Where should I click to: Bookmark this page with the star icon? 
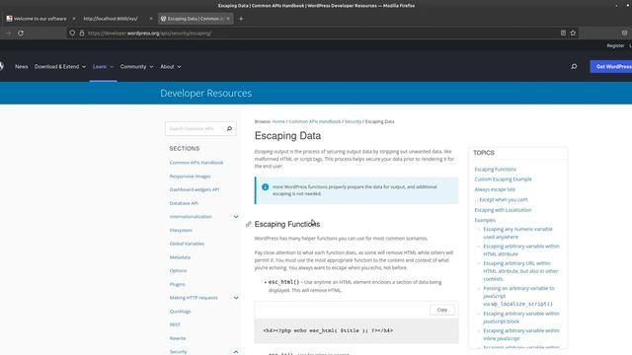573,33
